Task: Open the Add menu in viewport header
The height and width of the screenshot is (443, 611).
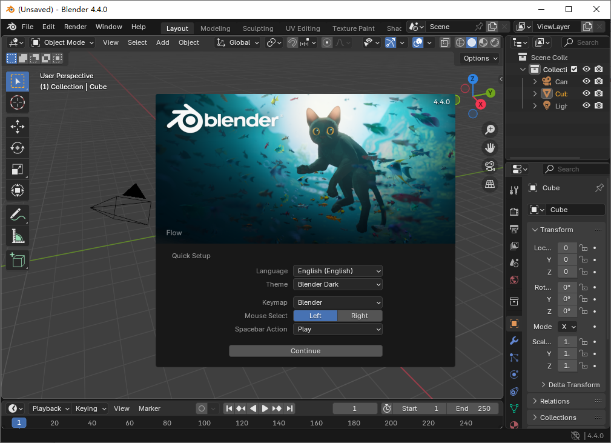Action: tap(162, 42)
